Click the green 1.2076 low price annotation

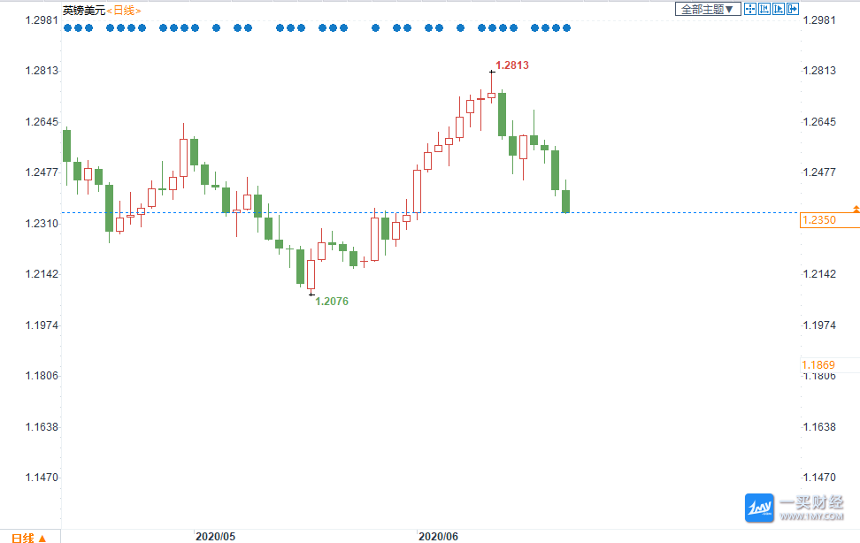[332, 301]
